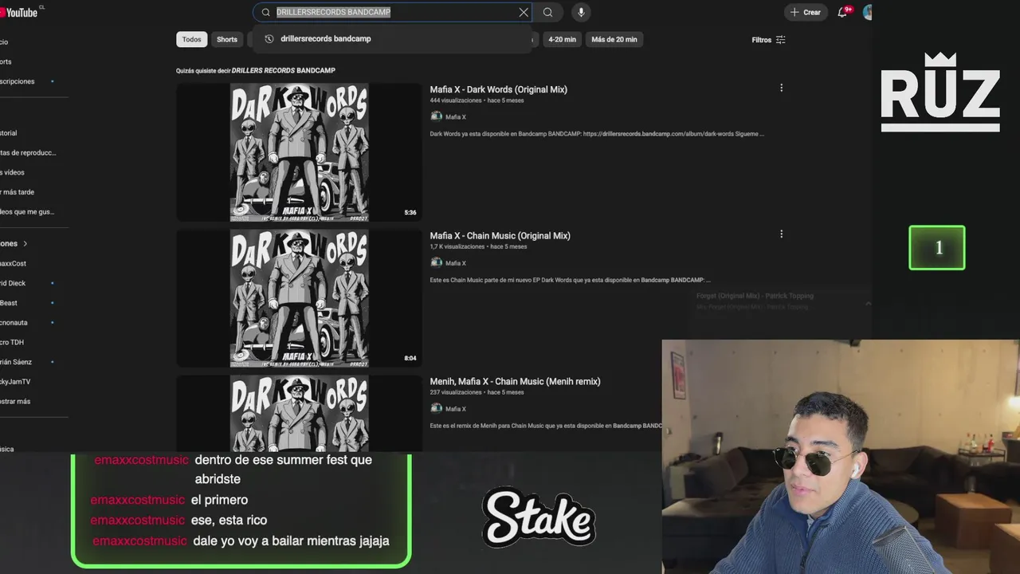The width and height of the screenshot is (1020, 574).
Task: Select the Más de 20 min chip
Action: [x=614, y=39]
